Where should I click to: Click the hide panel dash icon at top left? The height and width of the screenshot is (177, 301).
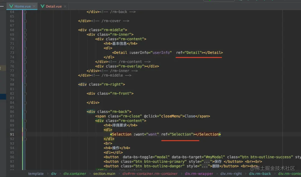tap(2, 6)
